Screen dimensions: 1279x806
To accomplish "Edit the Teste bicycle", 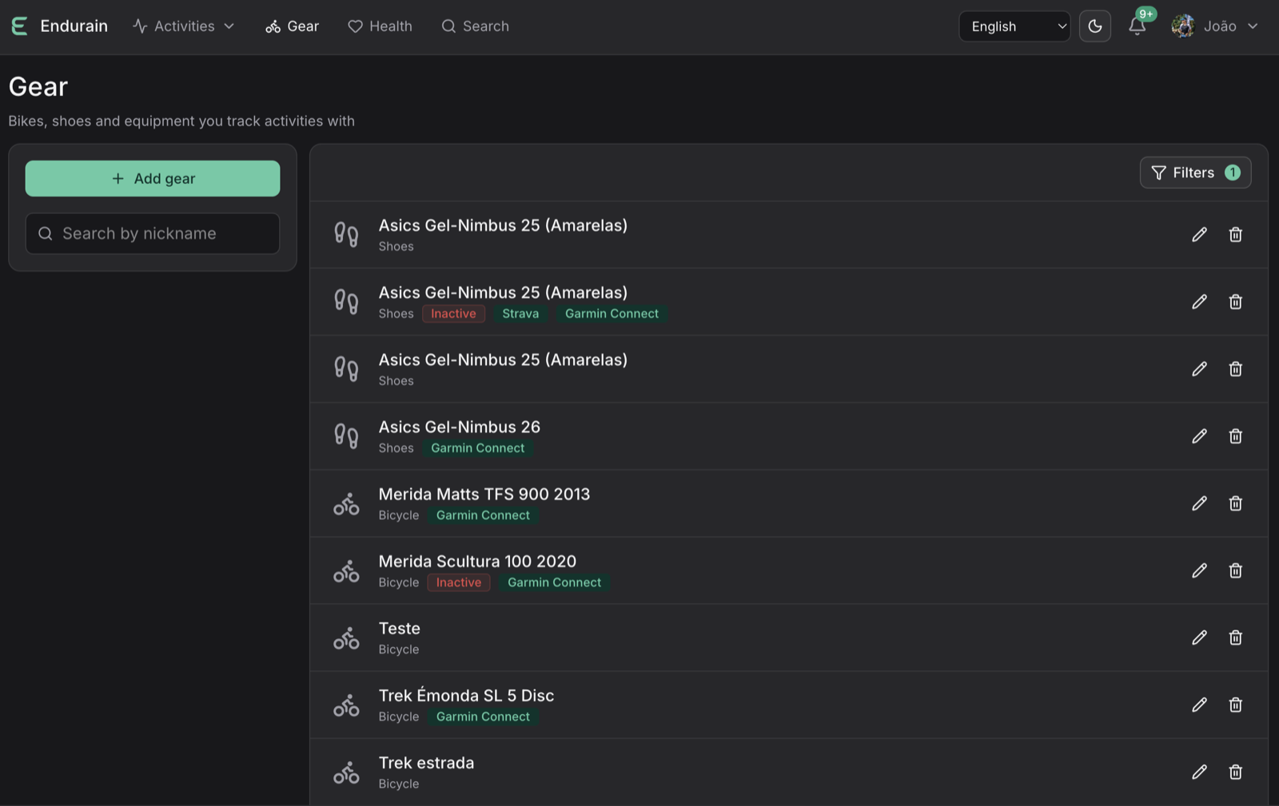I will pyautogui.click(x=1199, y=637).
